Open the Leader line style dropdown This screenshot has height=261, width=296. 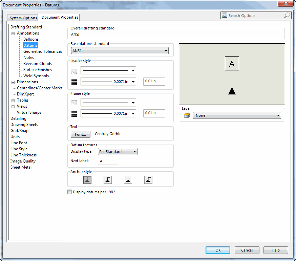pos(108,70)
